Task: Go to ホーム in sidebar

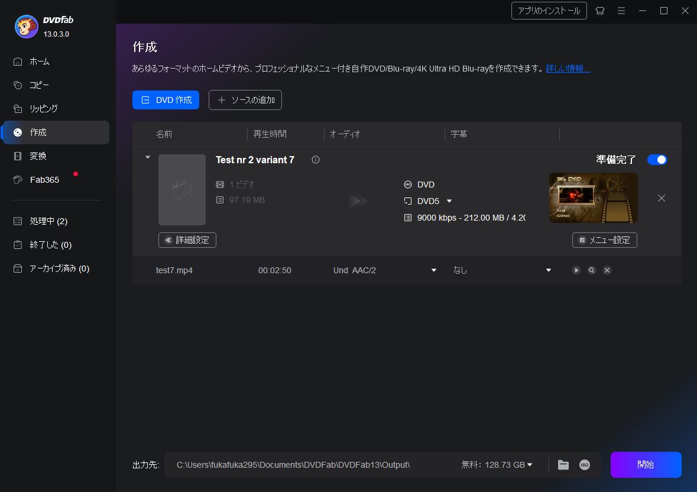Action: [x=56, y=61]
